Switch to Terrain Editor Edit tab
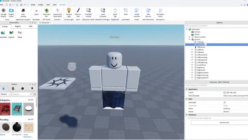248x140 pixels. pos(31,26)
